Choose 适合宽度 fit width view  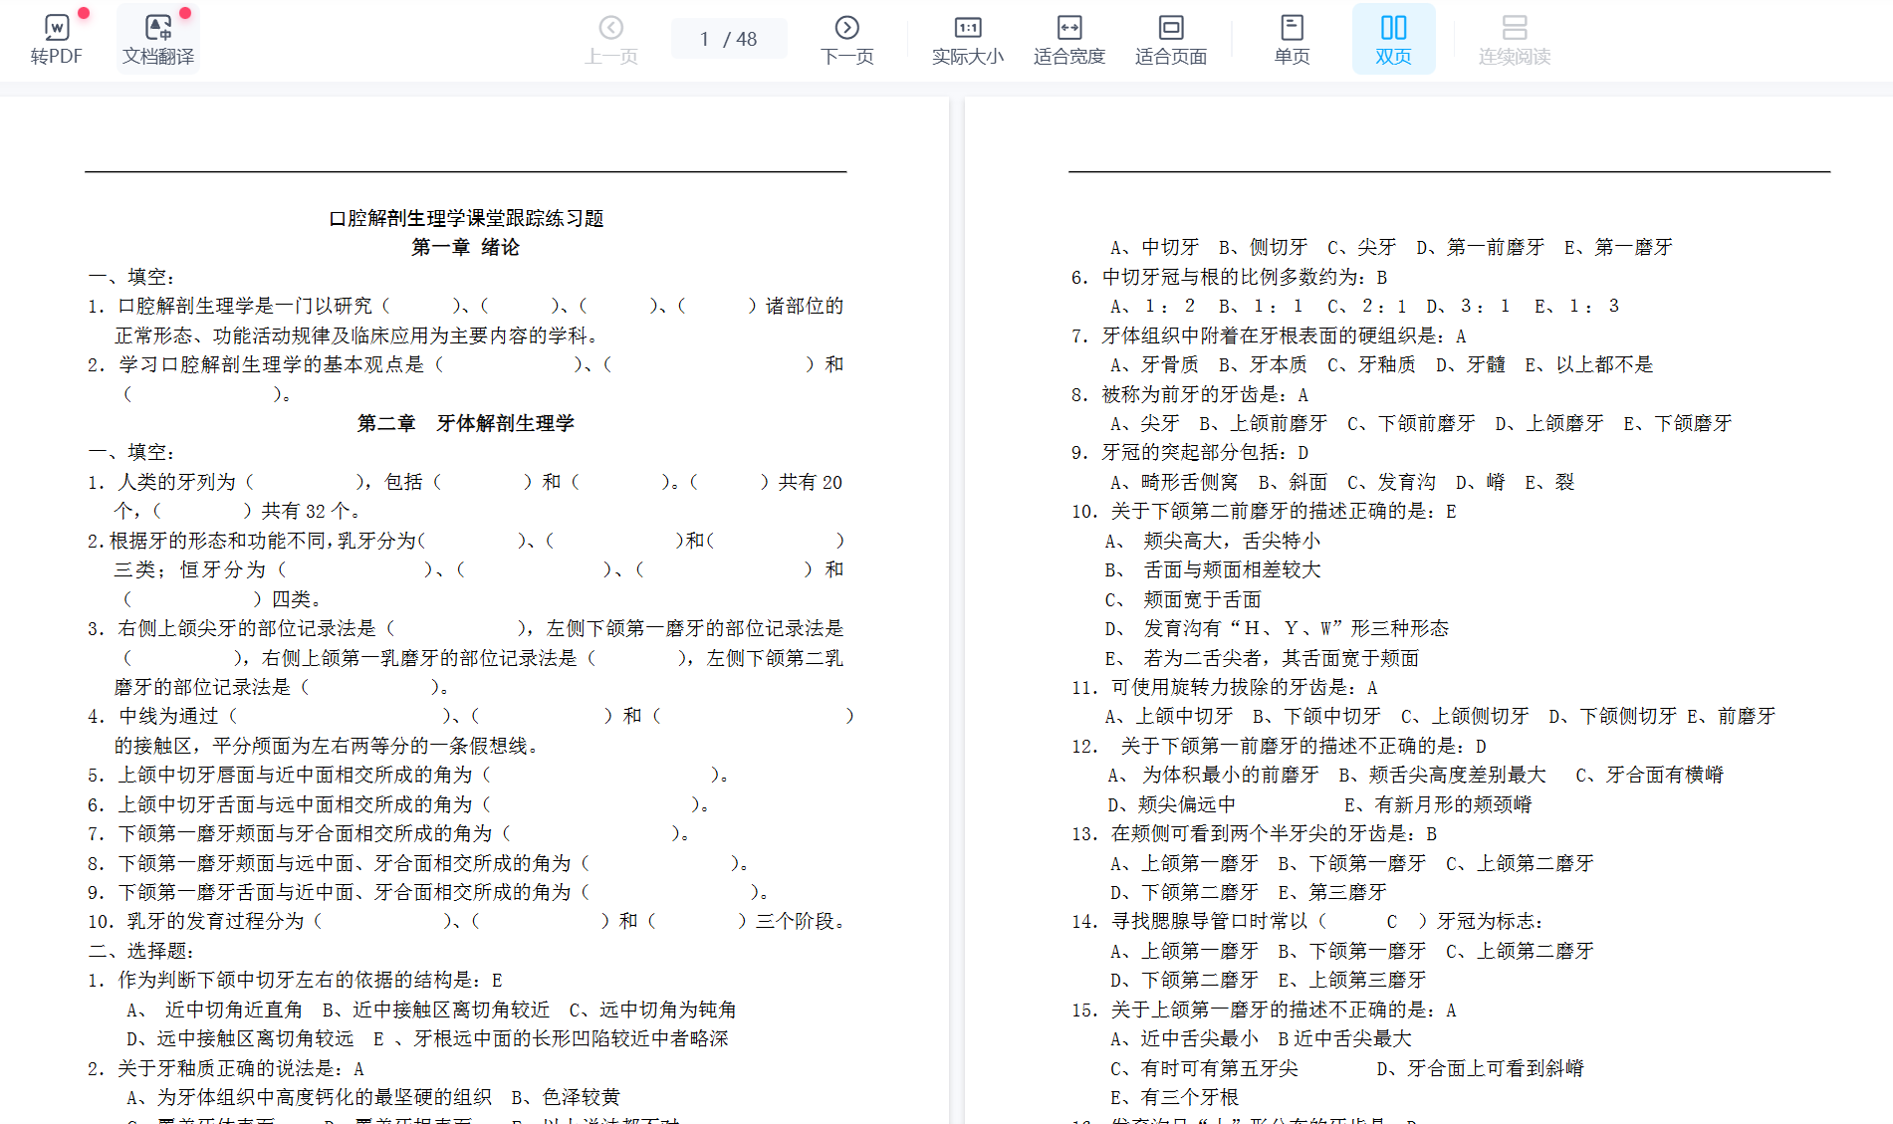click(1068, 39)
